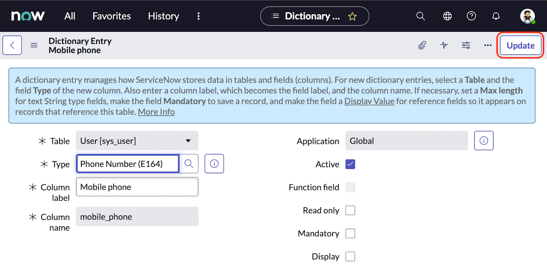
Task: Open the All menu
Action: point(70,16)
